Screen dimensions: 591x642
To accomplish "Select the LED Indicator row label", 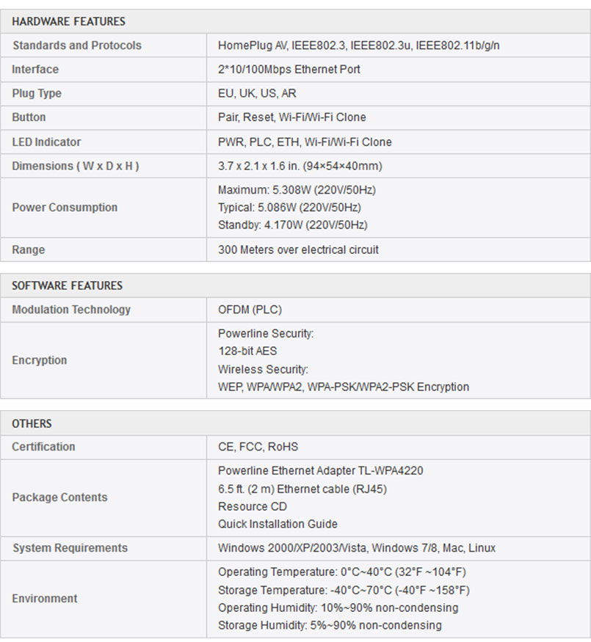I will pyautogui.click(x=46, y=142).
